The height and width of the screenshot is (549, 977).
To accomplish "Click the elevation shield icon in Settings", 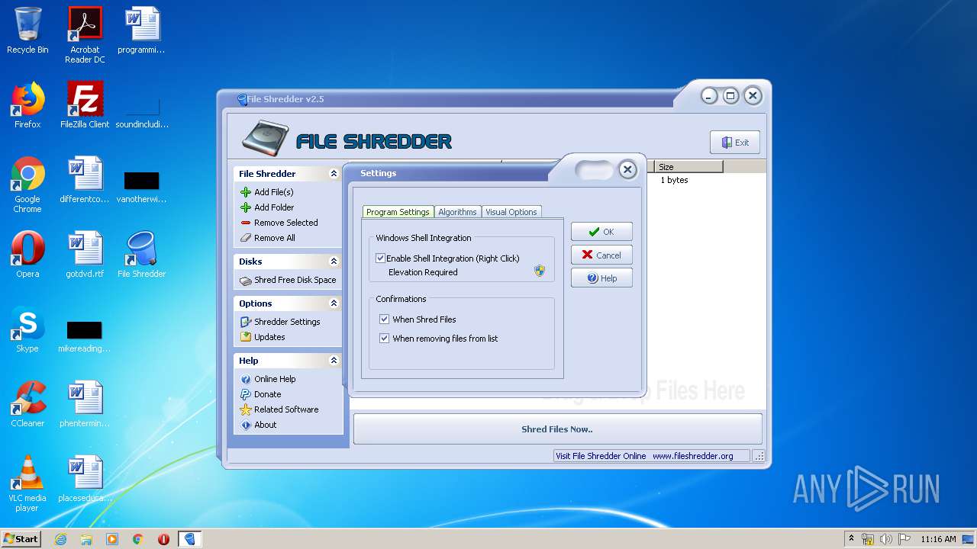I will (x=540, y=271).
